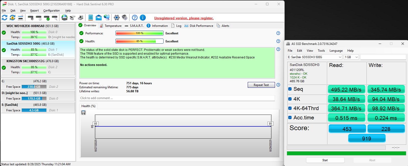Viewport: 408px width, 166px height.
Task: Switch to the S.M.A.R.T. tab
Action: (x=134, y=26)
